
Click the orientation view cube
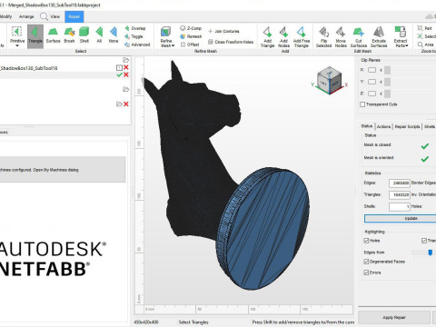[330, 80]
